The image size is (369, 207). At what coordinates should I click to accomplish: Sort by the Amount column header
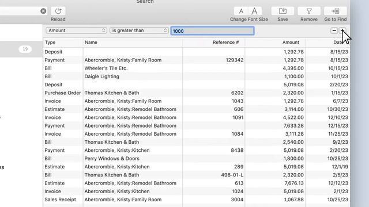coord(275,42)
